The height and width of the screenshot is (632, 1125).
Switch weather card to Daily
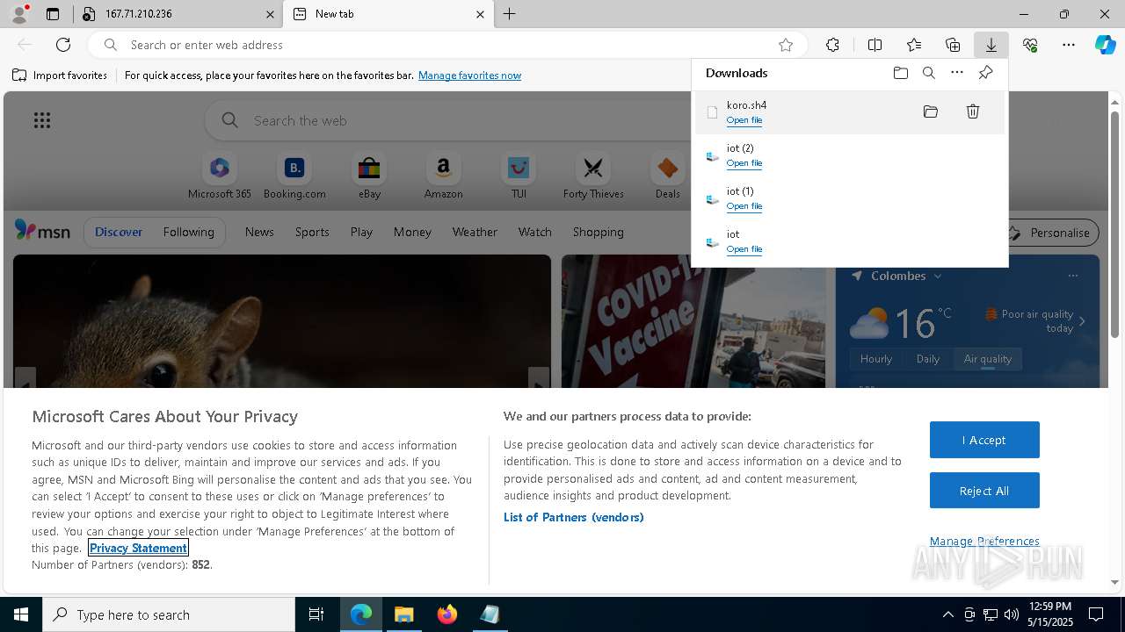click(x=927, y=359)
